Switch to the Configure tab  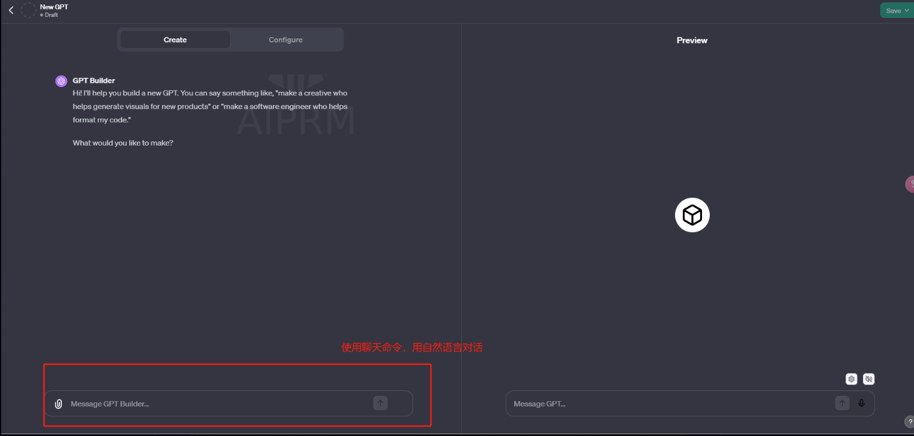point(286,40)
